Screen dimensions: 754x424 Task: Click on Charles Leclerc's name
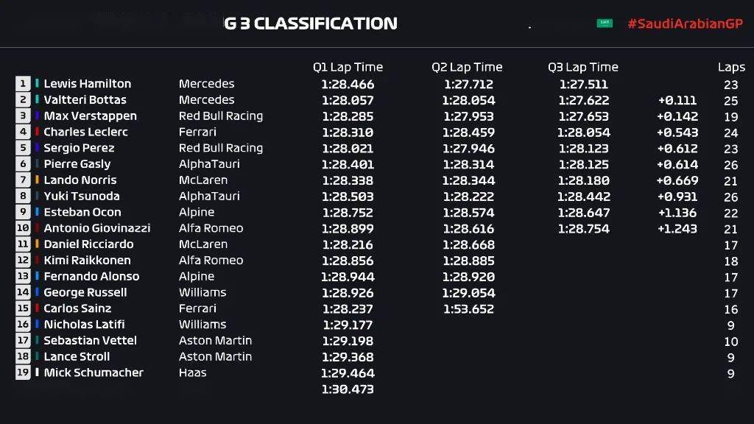click(85, 132)
